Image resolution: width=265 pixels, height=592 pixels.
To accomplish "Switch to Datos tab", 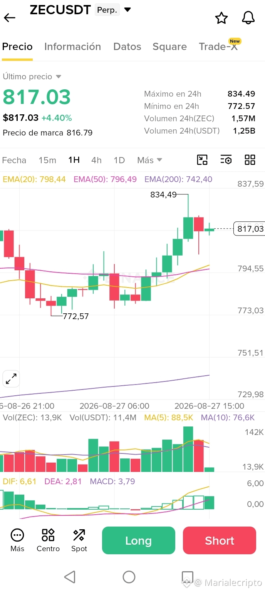I will tap(127, 47).
